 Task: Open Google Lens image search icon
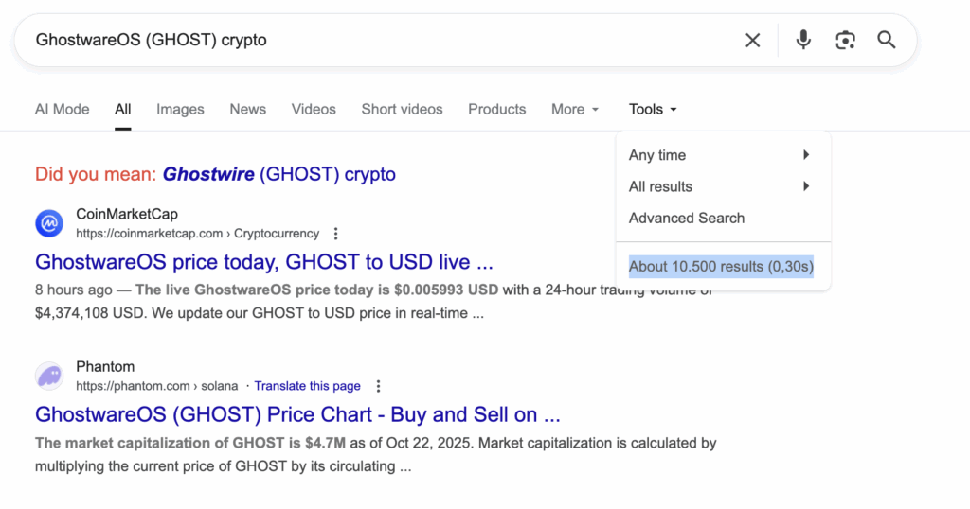pyautogui.click(x=845, y=40)
